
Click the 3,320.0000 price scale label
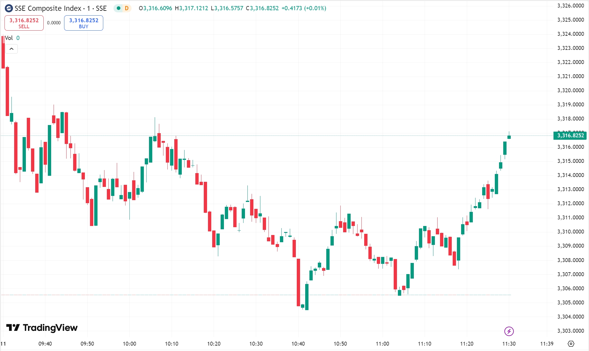(570, 90)
